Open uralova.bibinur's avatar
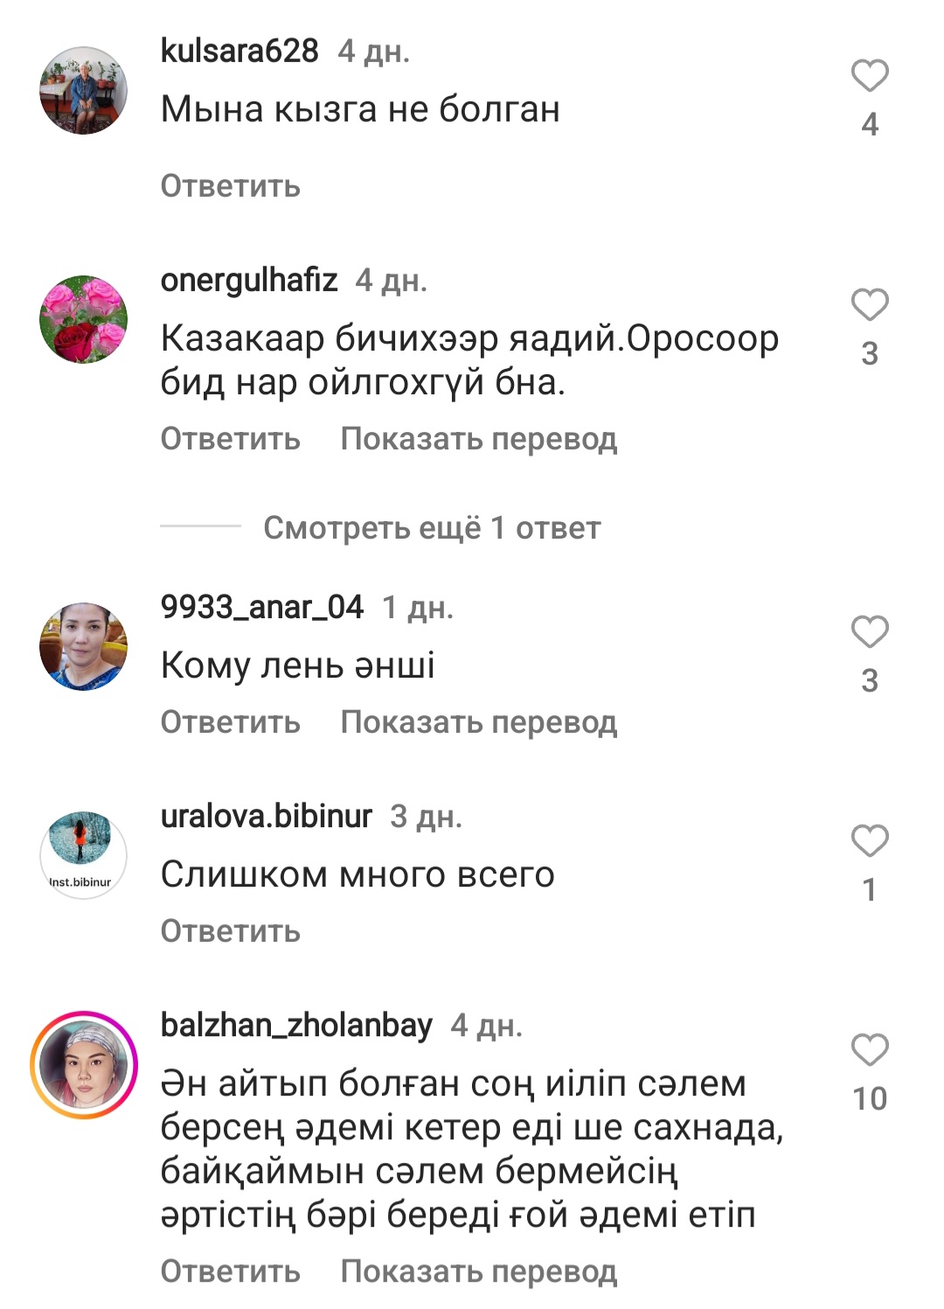 (84, 855)
